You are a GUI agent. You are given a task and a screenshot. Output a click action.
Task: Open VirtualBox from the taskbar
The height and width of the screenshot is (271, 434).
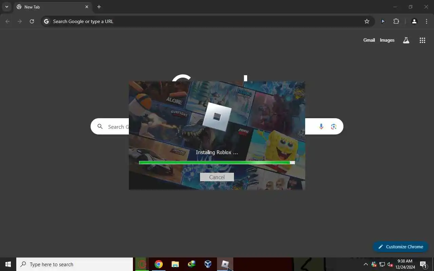click(208, 264)
